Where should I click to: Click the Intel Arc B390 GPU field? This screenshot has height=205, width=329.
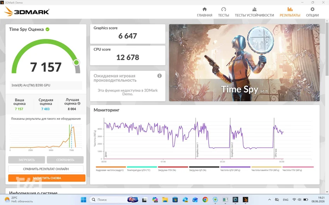[46, 85]
